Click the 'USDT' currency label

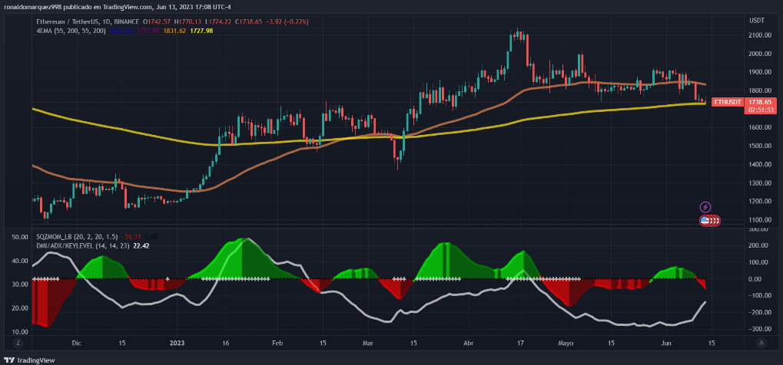tap(756, 21)
